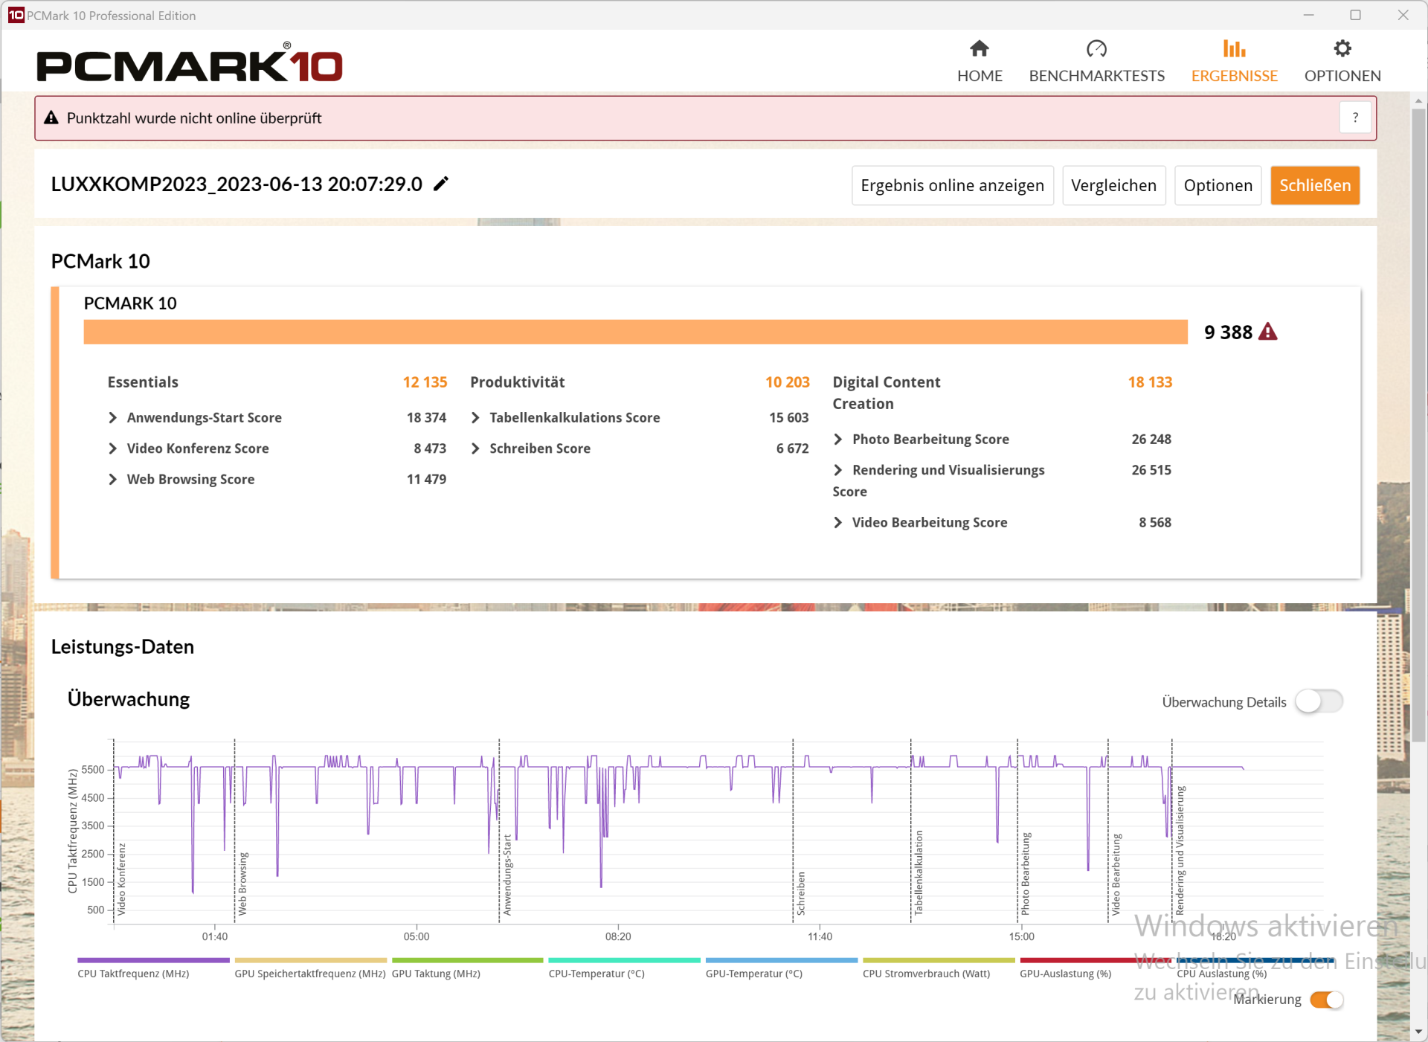Screen dimensions: 1428x1042
Task: Click the overall score 9 388
Action: pyautogui.click(x=1228, y=332)
